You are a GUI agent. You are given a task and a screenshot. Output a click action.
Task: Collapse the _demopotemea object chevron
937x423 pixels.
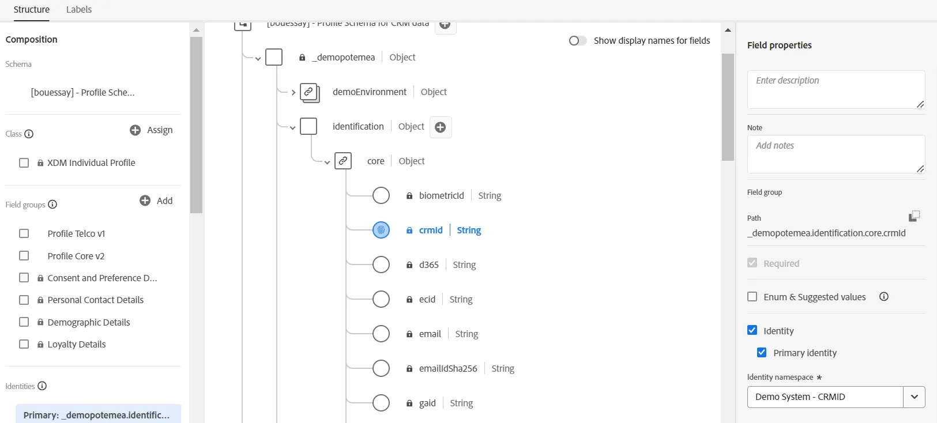258,59
